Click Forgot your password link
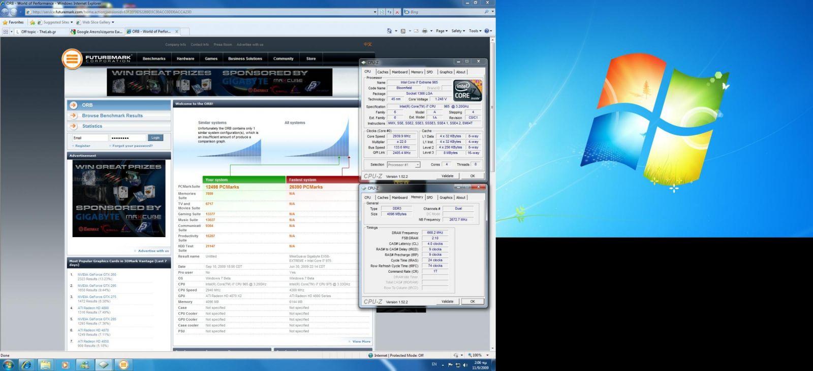This screenshot has height=371, width=813. pos(133,146)
